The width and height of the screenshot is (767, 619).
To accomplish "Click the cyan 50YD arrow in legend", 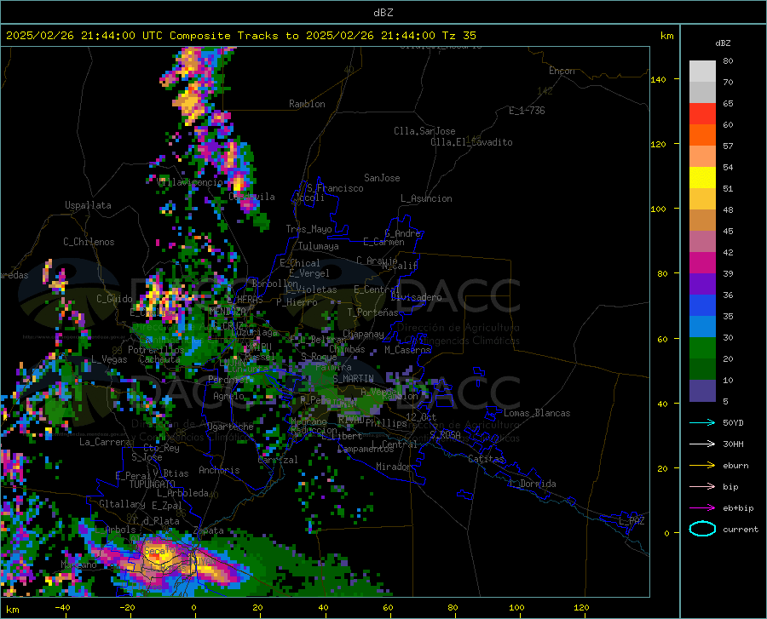I will 702,422.
